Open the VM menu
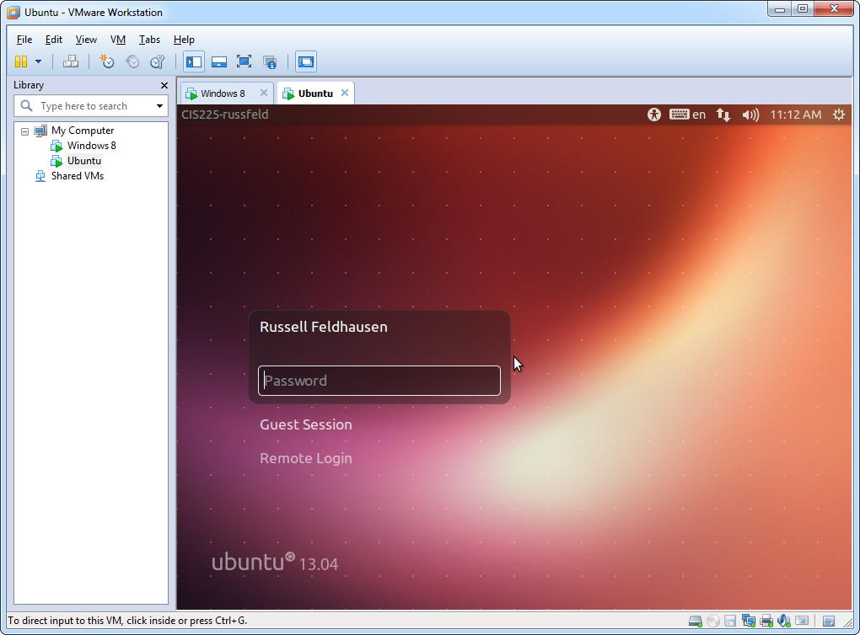This screenshot has height=635, width=860. coord(118,40)
